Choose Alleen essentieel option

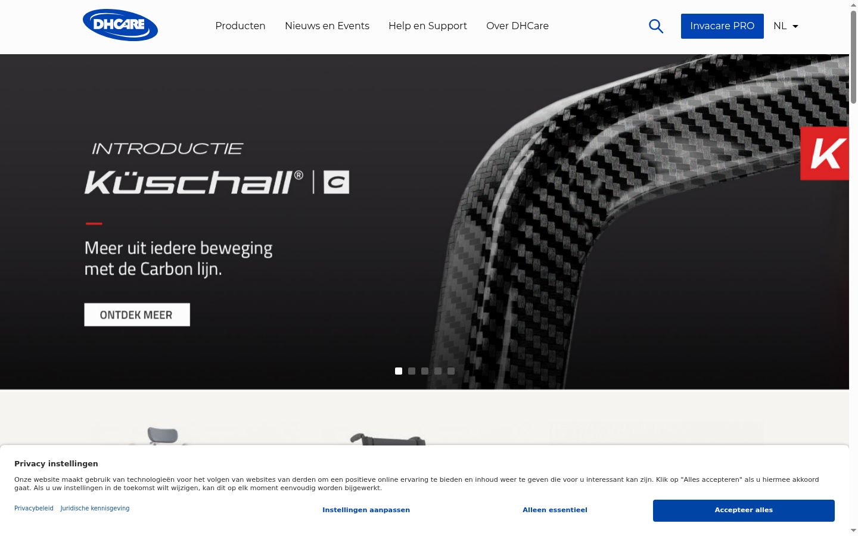555,510
